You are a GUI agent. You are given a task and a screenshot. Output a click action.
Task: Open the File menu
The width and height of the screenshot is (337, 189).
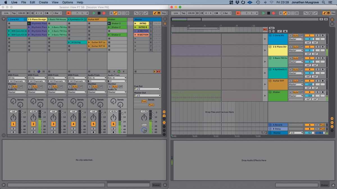click(24, 2)
